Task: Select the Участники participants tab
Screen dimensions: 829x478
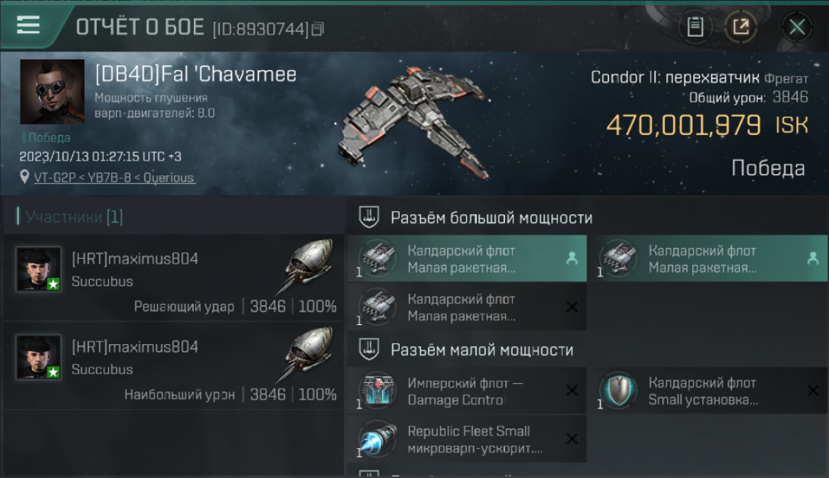Action: 74,217
